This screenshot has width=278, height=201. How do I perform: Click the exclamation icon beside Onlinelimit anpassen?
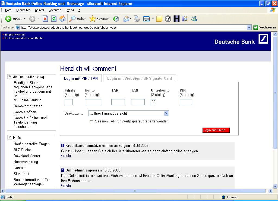(x=63, y=170)
